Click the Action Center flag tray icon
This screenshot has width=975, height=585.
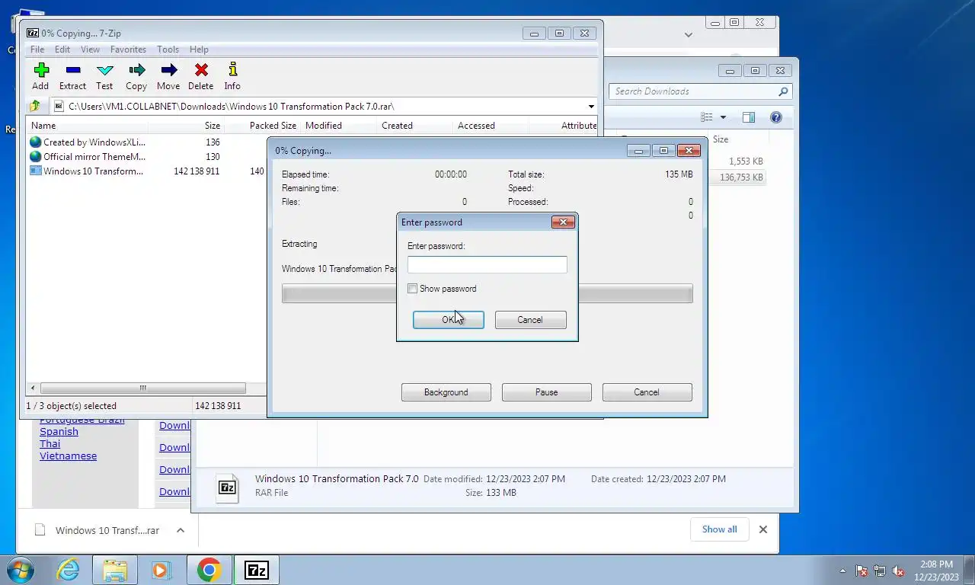coord(862,571)
